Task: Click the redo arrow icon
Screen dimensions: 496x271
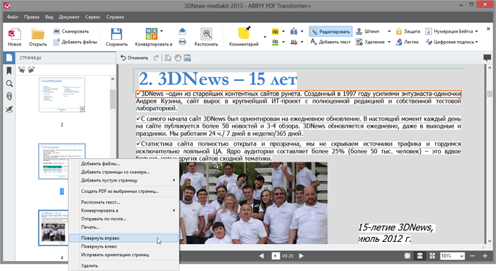Action: (156, 58)
